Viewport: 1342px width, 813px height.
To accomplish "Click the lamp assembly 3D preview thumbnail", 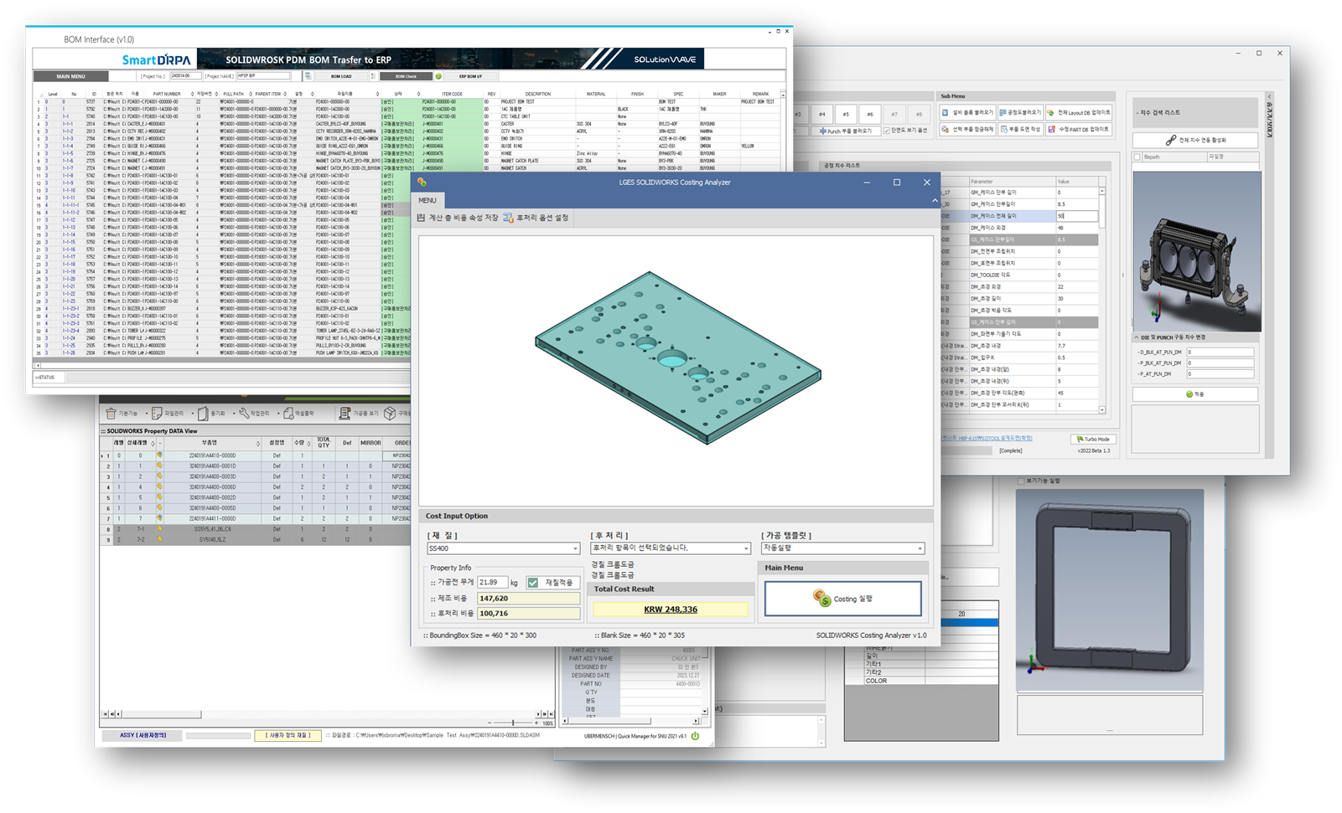I will pyautogui.click(x=1197, y=251).
